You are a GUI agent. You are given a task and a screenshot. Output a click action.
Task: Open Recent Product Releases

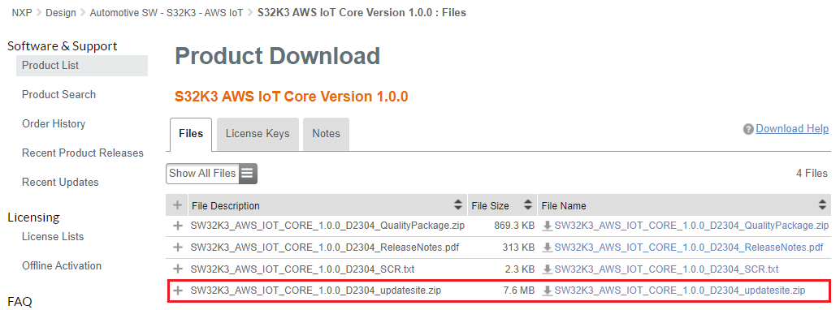point(83,153)
